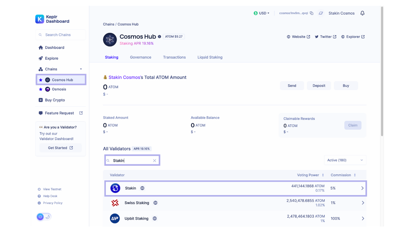415x232 pixels.
Task: Switch to the Liquid Staking tab
Action: point(210,57)
